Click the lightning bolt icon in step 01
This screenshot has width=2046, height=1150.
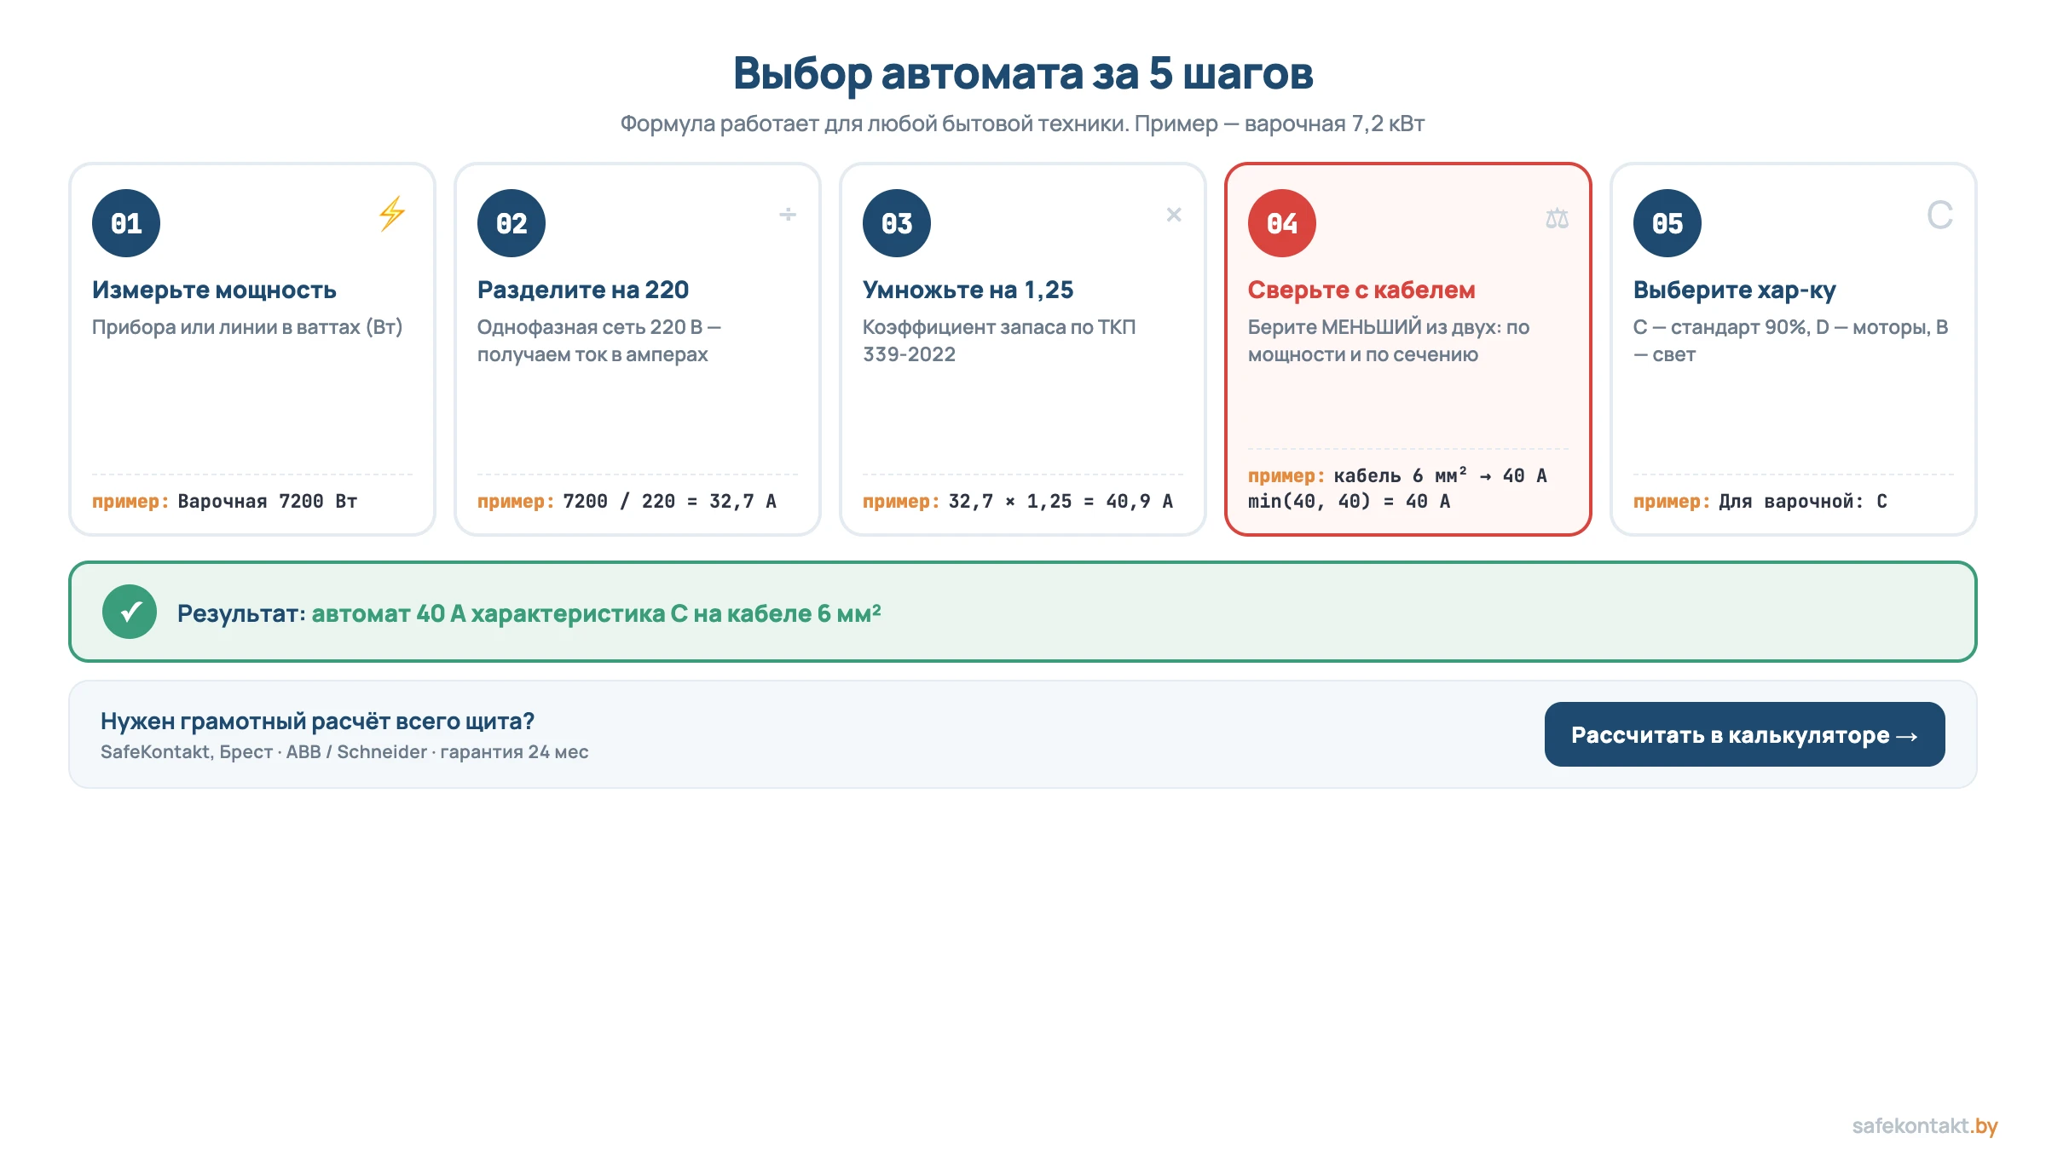tap(392, 214)
